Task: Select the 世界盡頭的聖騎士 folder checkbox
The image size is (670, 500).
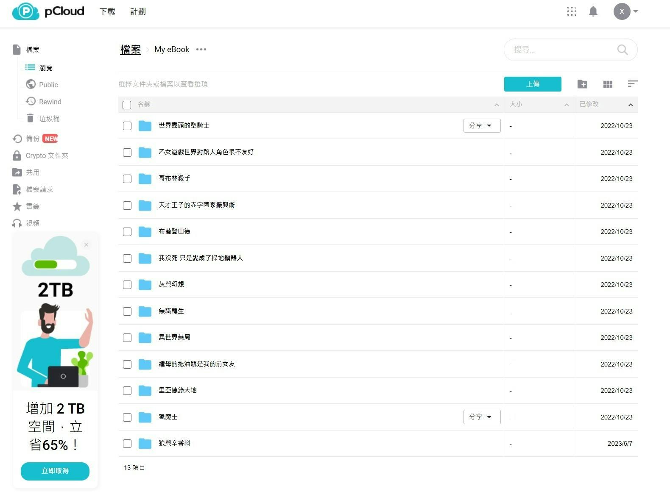Action: point(127,126)
